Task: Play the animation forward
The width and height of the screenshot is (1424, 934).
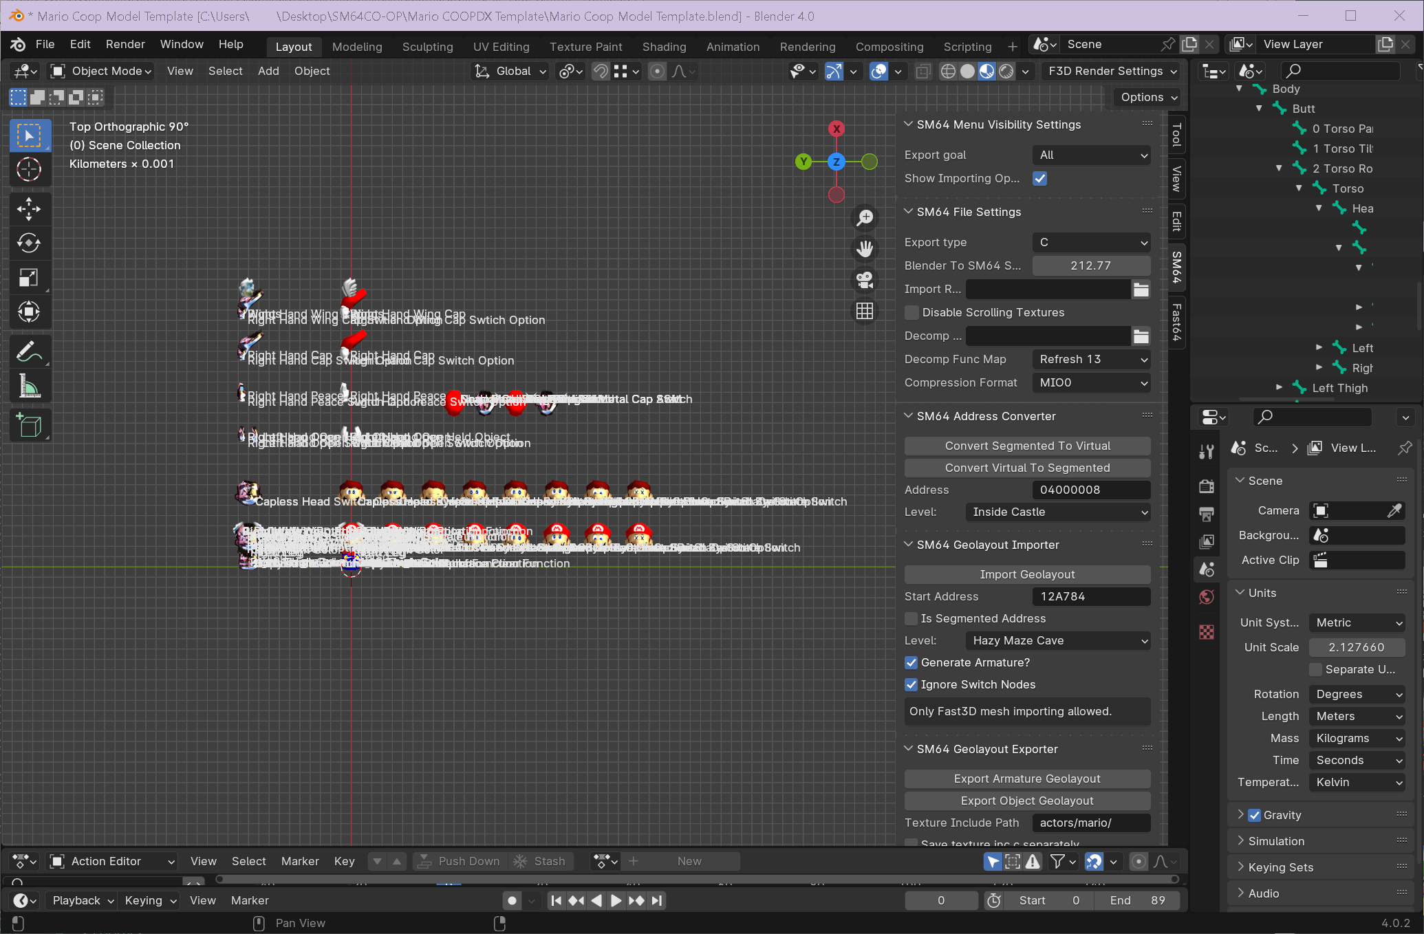Action: 616,900
